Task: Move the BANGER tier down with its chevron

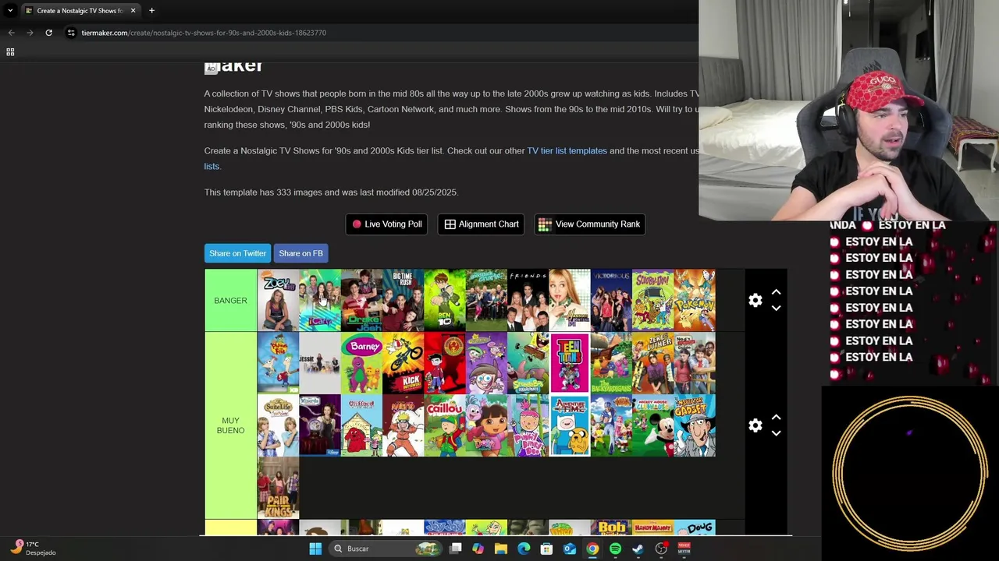Action: [x=776, y=309]
